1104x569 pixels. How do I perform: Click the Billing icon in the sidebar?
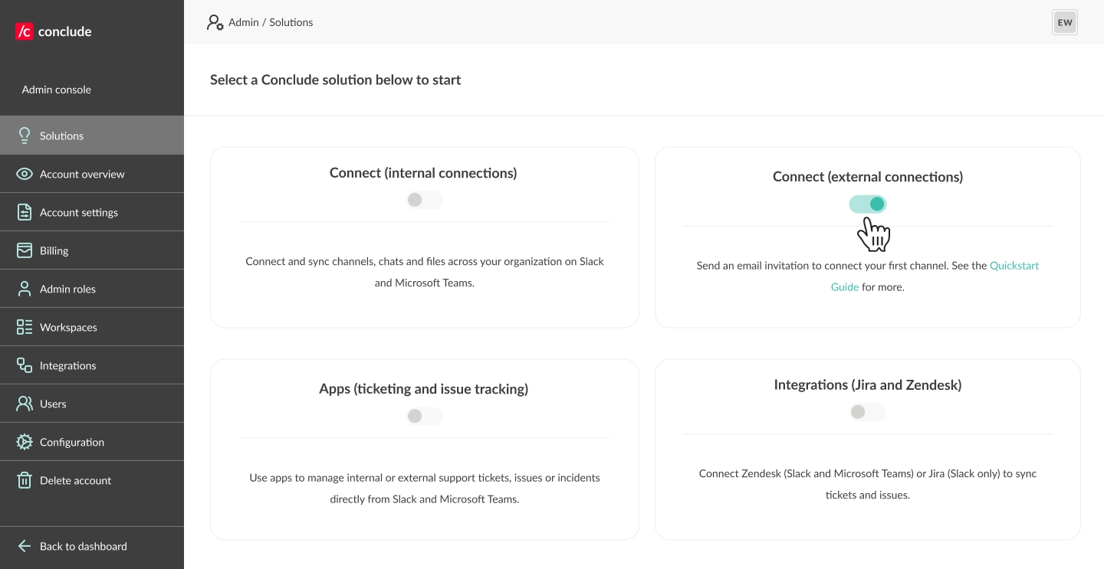[x=24, y=250]
